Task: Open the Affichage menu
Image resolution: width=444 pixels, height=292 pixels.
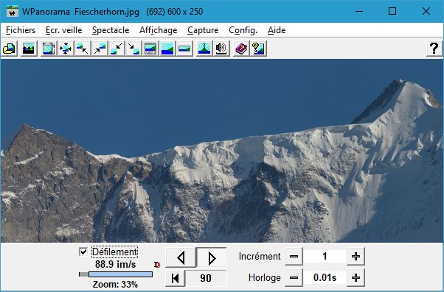Action: click(159, 30)
